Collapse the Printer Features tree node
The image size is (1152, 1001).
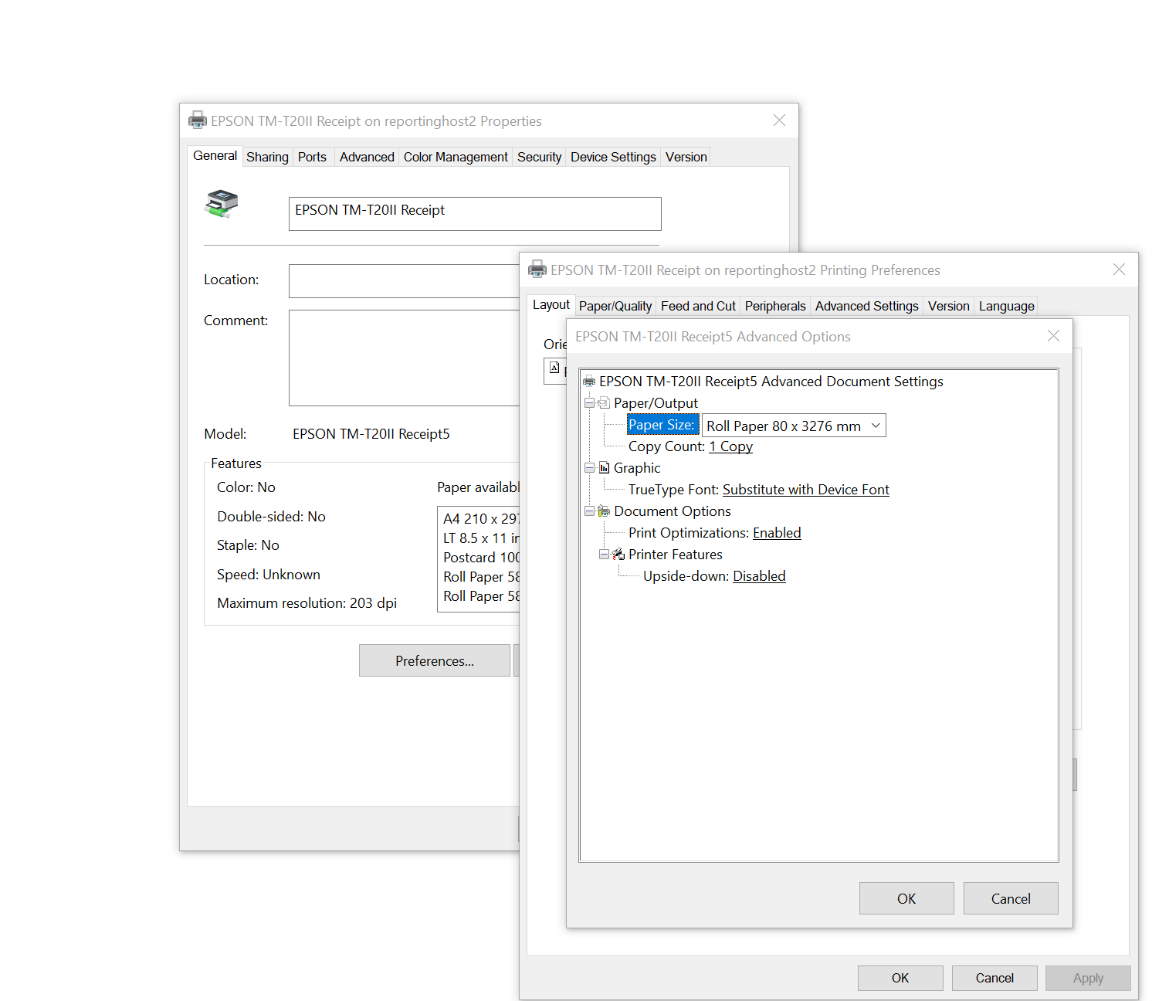tap(604, 555)
